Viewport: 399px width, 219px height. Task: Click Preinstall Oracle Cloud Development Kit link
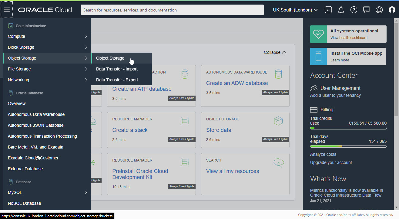[140, 174]
